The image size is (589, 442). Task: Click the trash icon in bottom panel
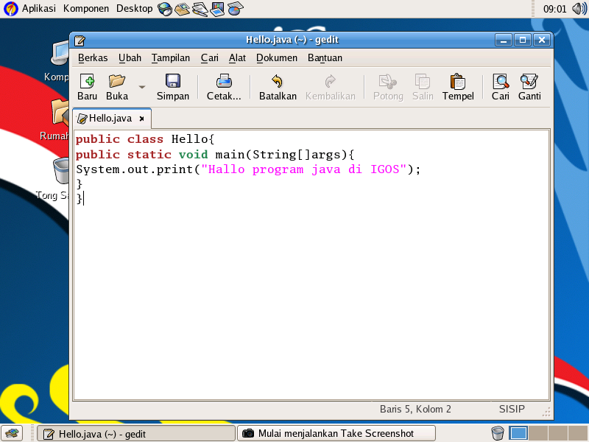[498, 433]
